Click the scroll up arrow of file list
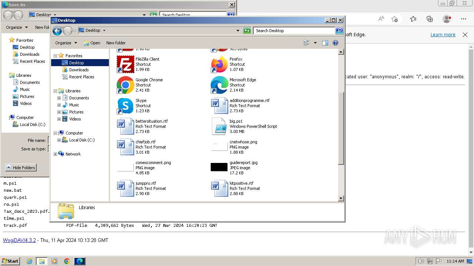 pyautogui.click(x=341, y=52)
